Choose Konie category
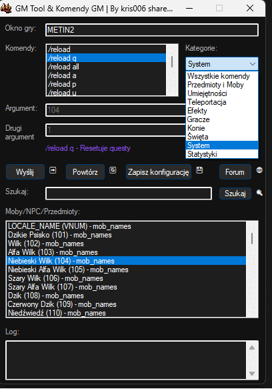This screenshot has height=389, width=272. click(222, 128)
